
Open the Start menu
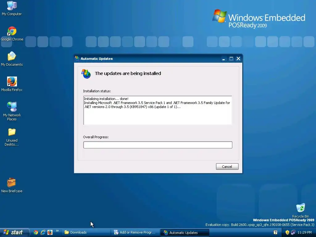(x=14, y=232)
